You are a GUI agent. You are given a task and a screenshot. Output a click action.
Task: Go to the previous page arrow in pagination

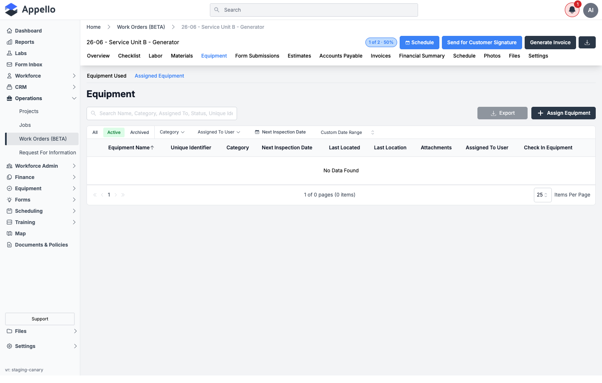click(x=102, y=195)
